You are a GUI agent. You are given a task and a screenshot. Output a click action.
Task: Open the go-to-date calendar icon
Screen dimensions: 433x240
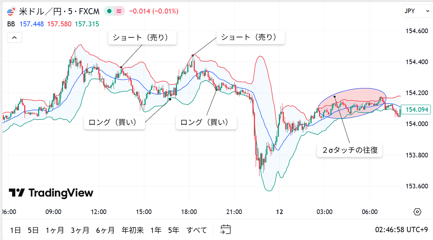tap(225, 230)
